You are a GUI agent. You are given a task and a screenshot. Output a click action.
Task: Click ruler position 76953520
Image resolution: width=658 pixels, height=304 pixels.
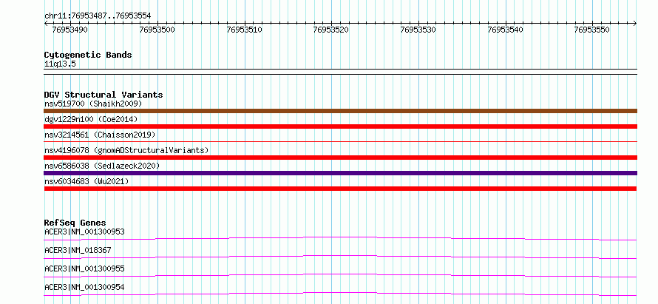click(x=331, y=30)
